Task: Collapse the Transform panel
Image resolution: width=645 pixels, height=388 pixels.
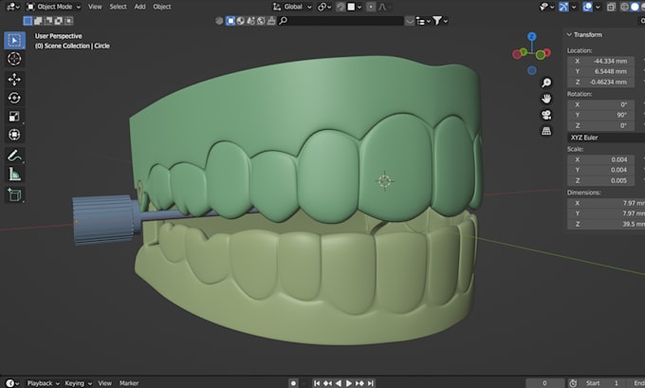Action: click(x=569, y=34)
